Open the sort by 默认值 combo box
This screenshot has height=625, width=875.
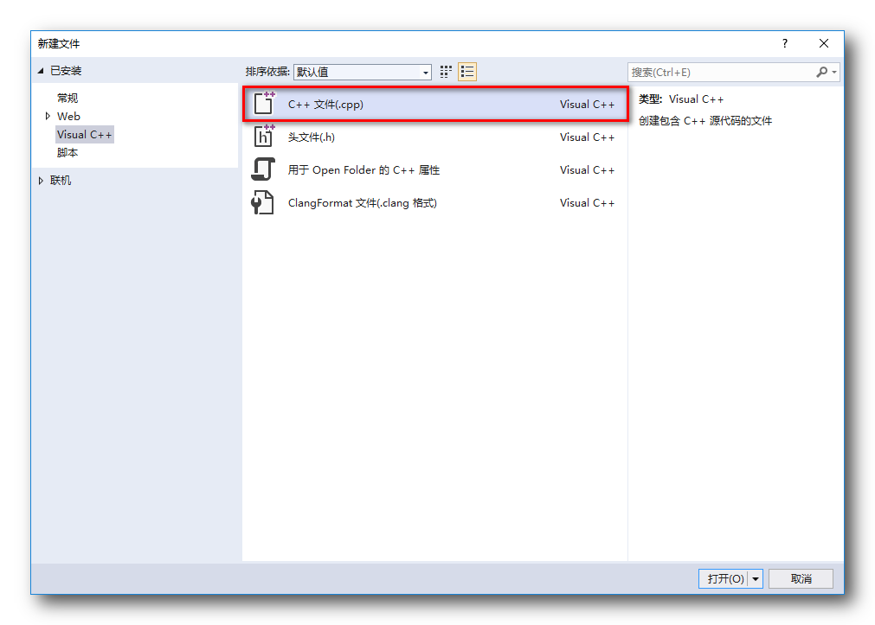362,72
